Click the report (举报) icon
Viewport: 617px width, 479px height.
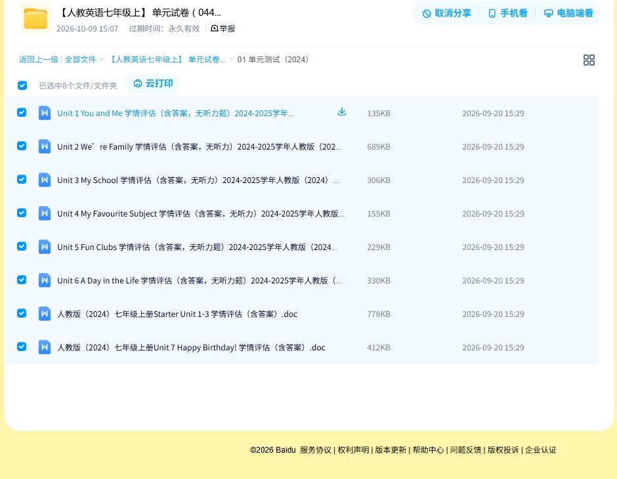click(x=215, y=28)
